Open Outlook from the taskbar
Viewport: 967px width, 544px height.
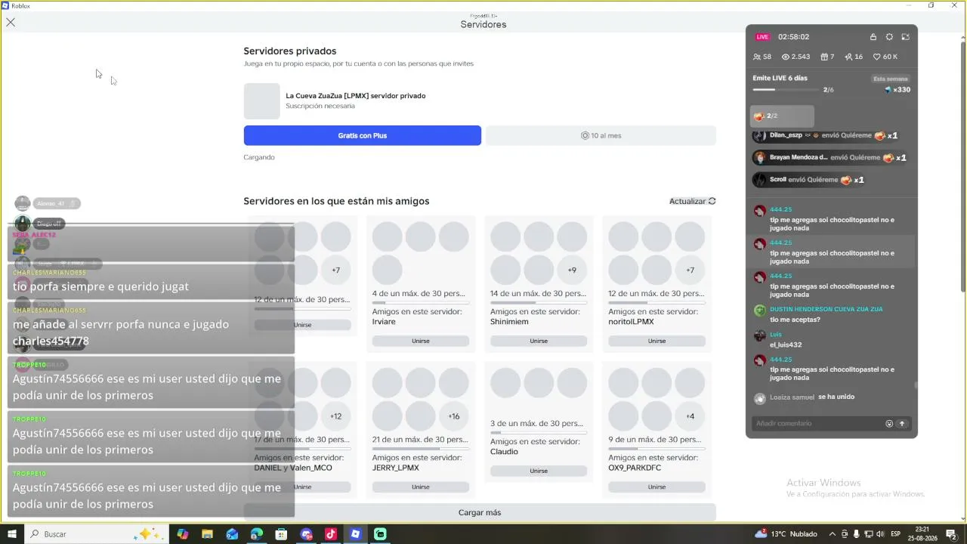[x=232, y=534]
